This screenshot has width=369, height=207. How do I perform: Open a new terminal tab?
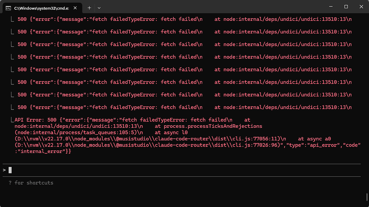(x=89, y=8)
